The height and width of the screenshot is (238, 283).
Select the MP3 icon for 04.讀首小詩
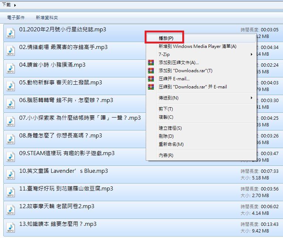pos(10,69)
